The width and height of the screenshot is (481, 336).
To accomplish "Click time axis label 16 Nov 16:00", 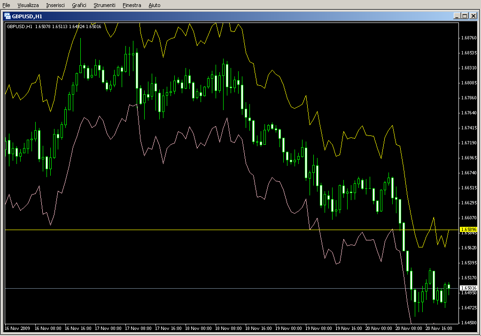I will point(78,329).
